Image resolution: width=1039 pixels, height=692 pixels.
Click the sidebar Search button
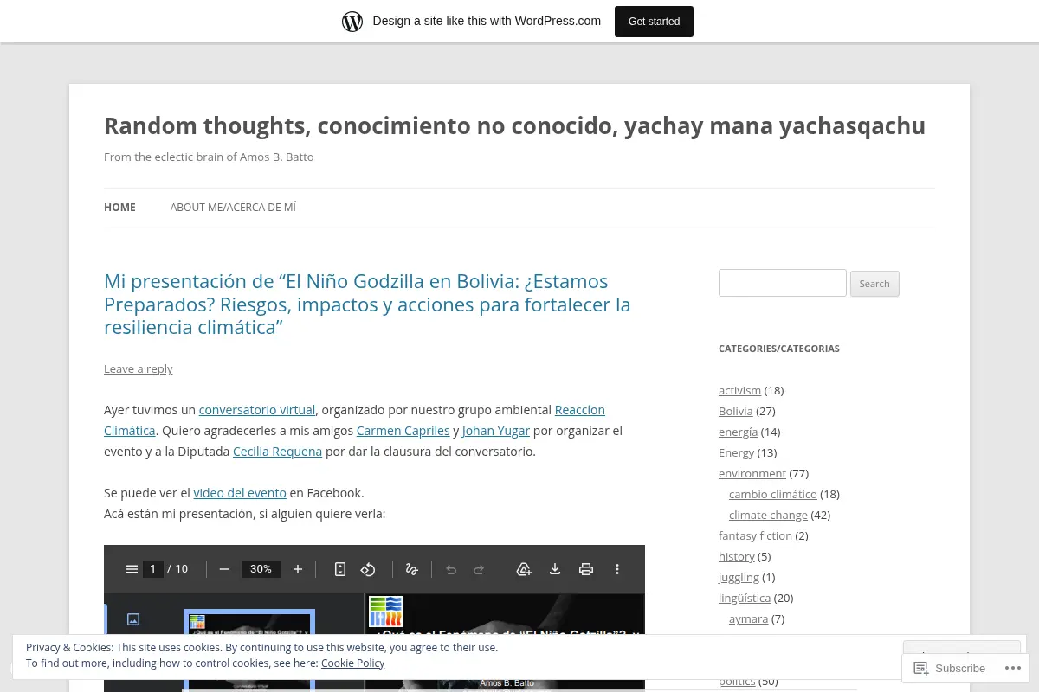pos(874,284)
